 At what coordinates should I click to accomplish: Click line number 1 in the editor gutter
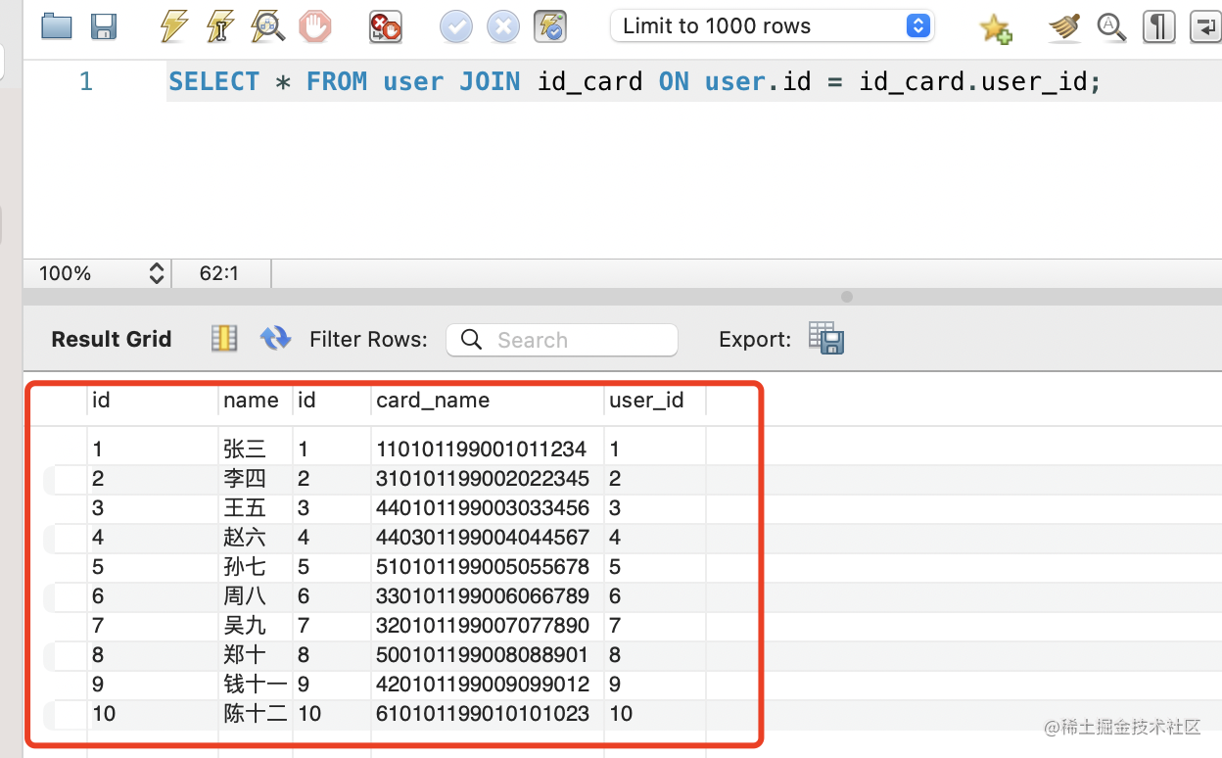click(86, 81)
